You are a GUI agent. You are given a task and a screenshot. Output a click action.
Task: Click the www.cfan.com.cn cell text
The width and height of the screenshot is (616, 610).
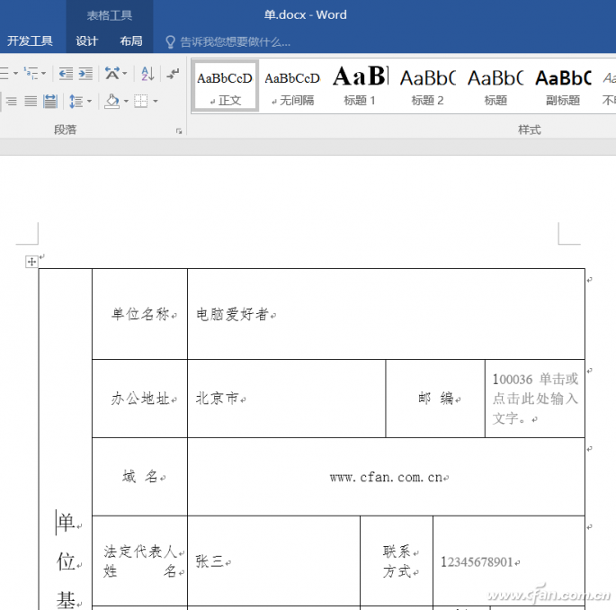[x=386, y=477]
